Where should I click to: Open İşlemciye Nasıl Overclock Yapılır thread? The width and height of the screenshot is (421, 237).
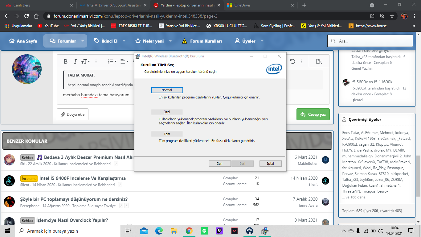(x=72, y=220)
